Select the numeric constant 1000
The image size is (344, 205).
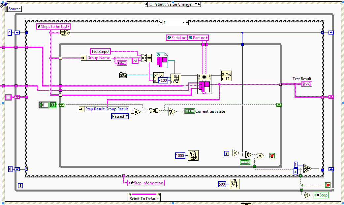point(180,155)
